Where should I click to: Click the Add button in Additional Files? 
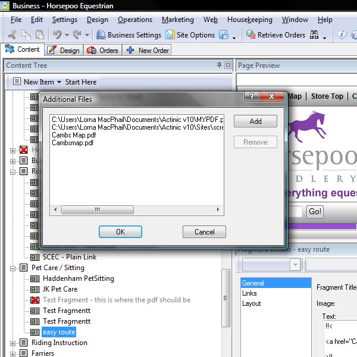(255, 121)
